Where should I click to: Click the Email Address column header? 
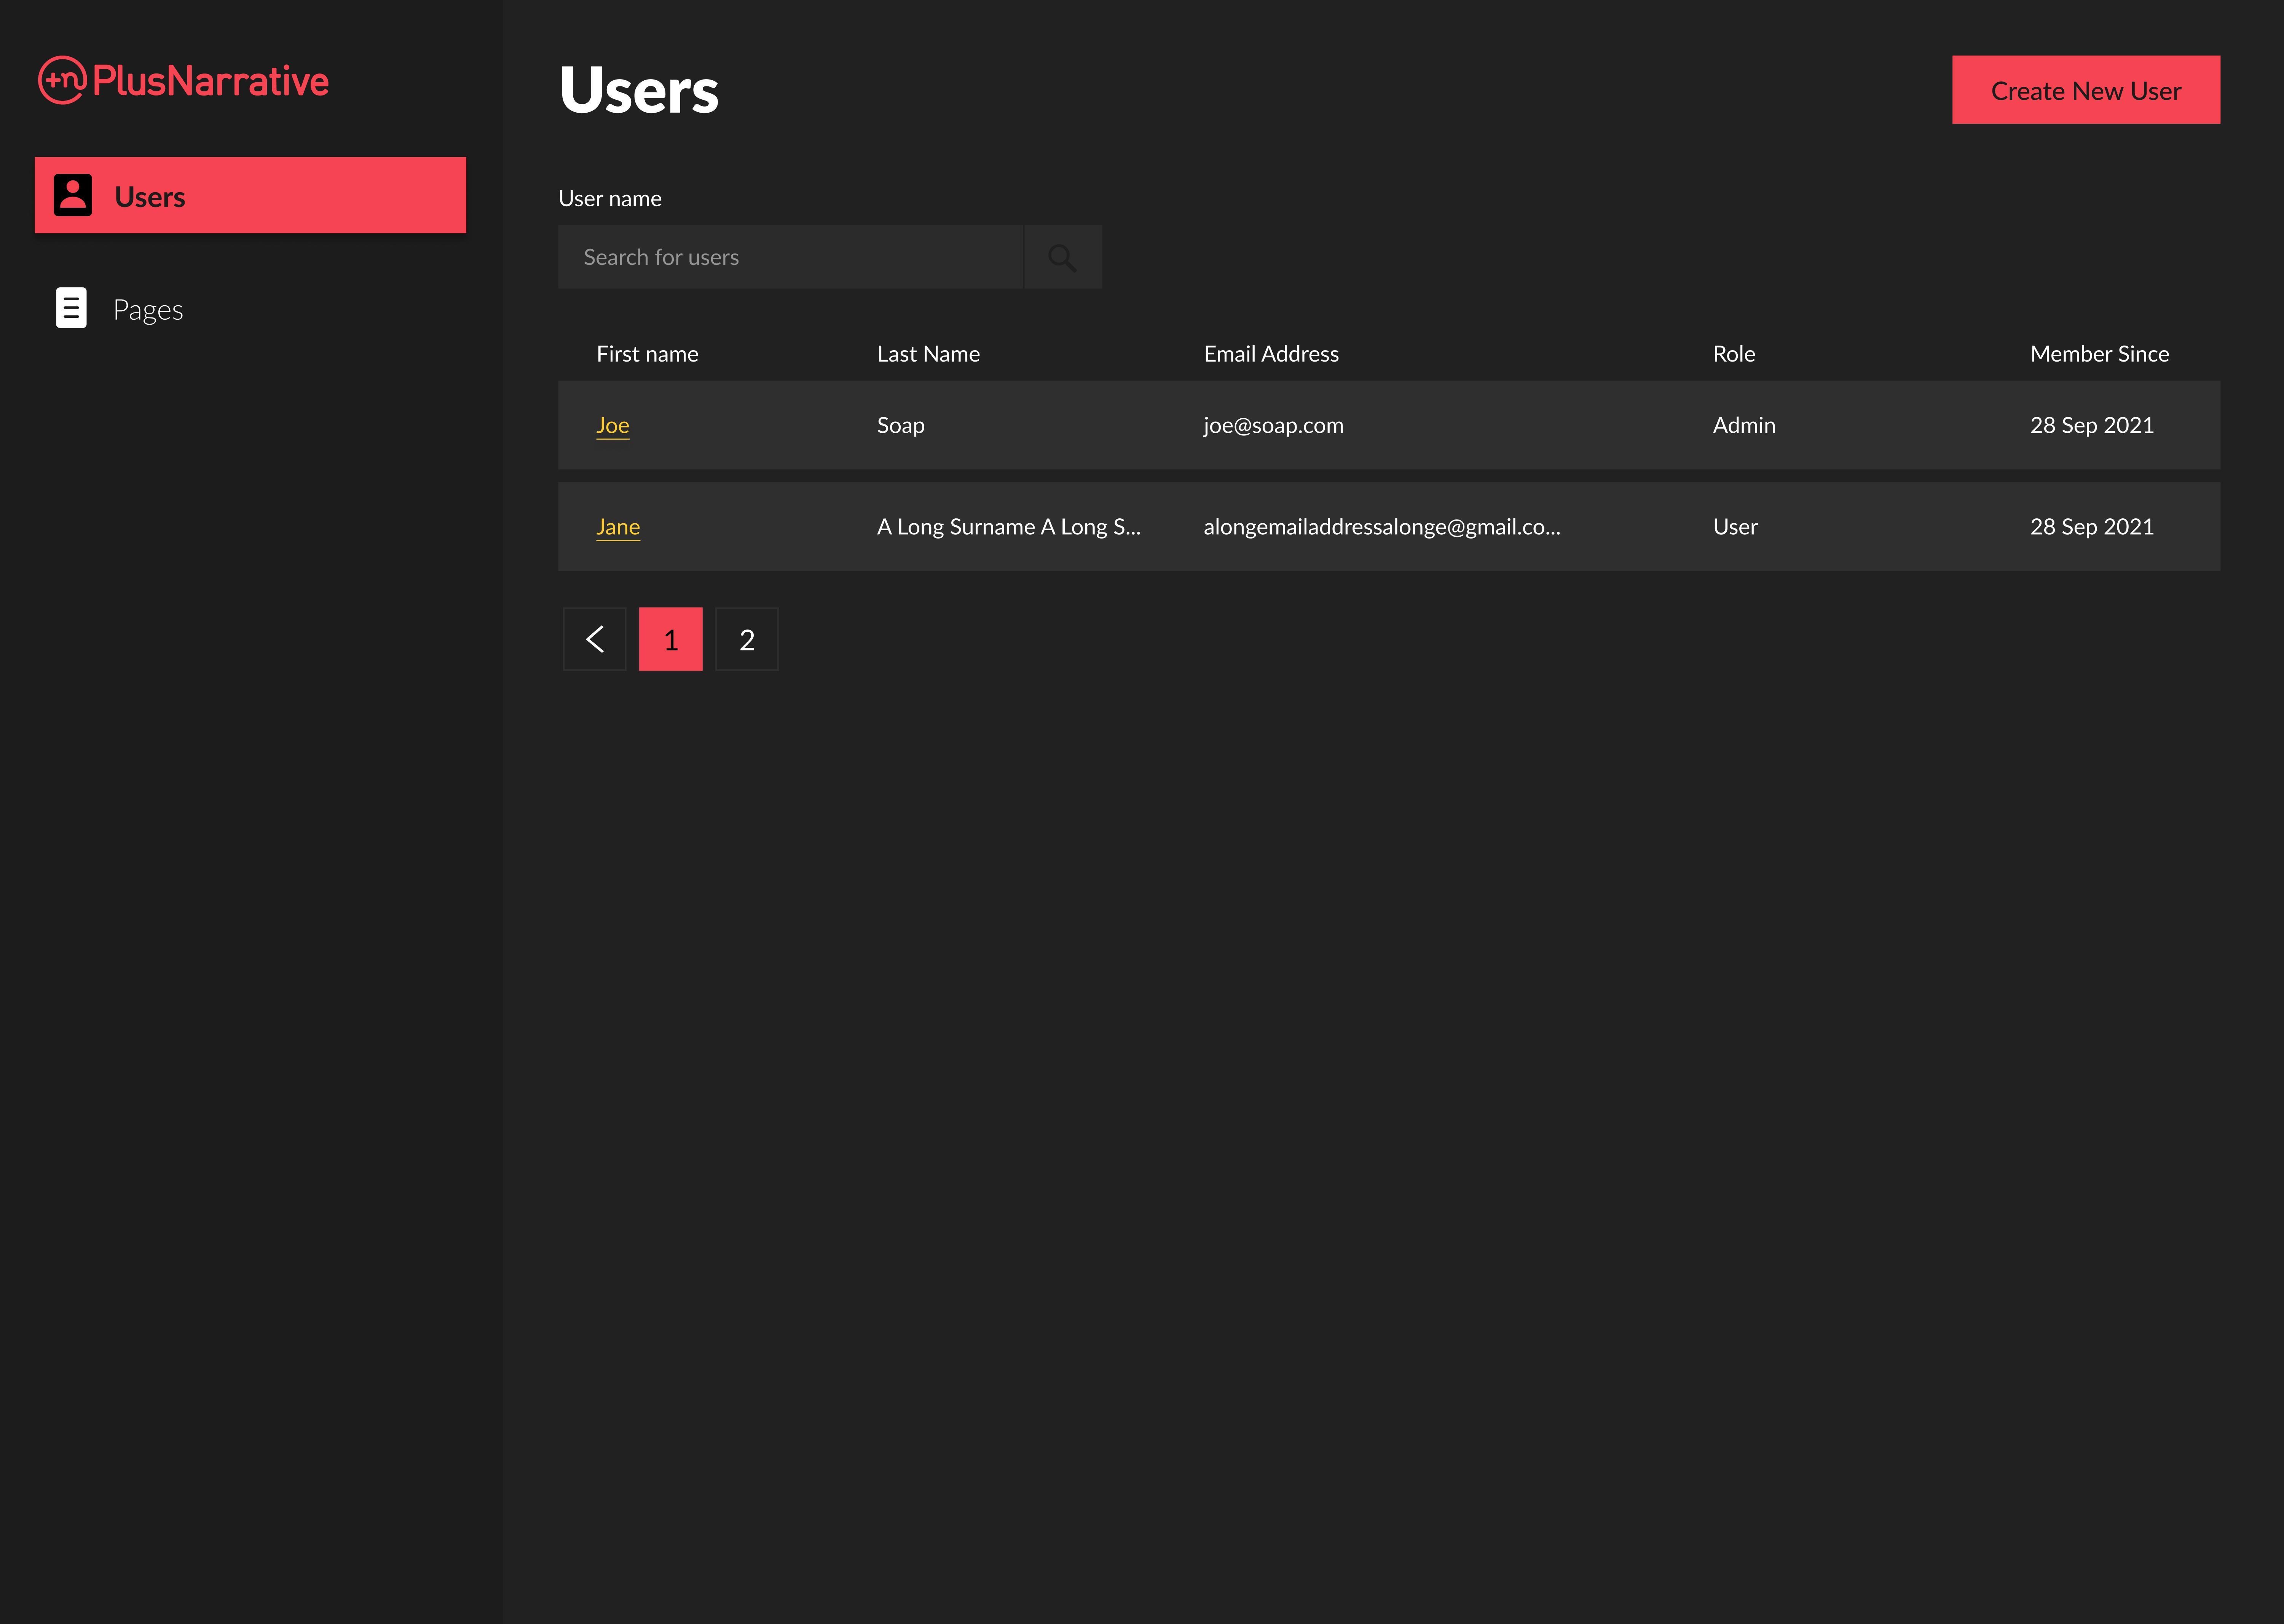point(1271,353)
